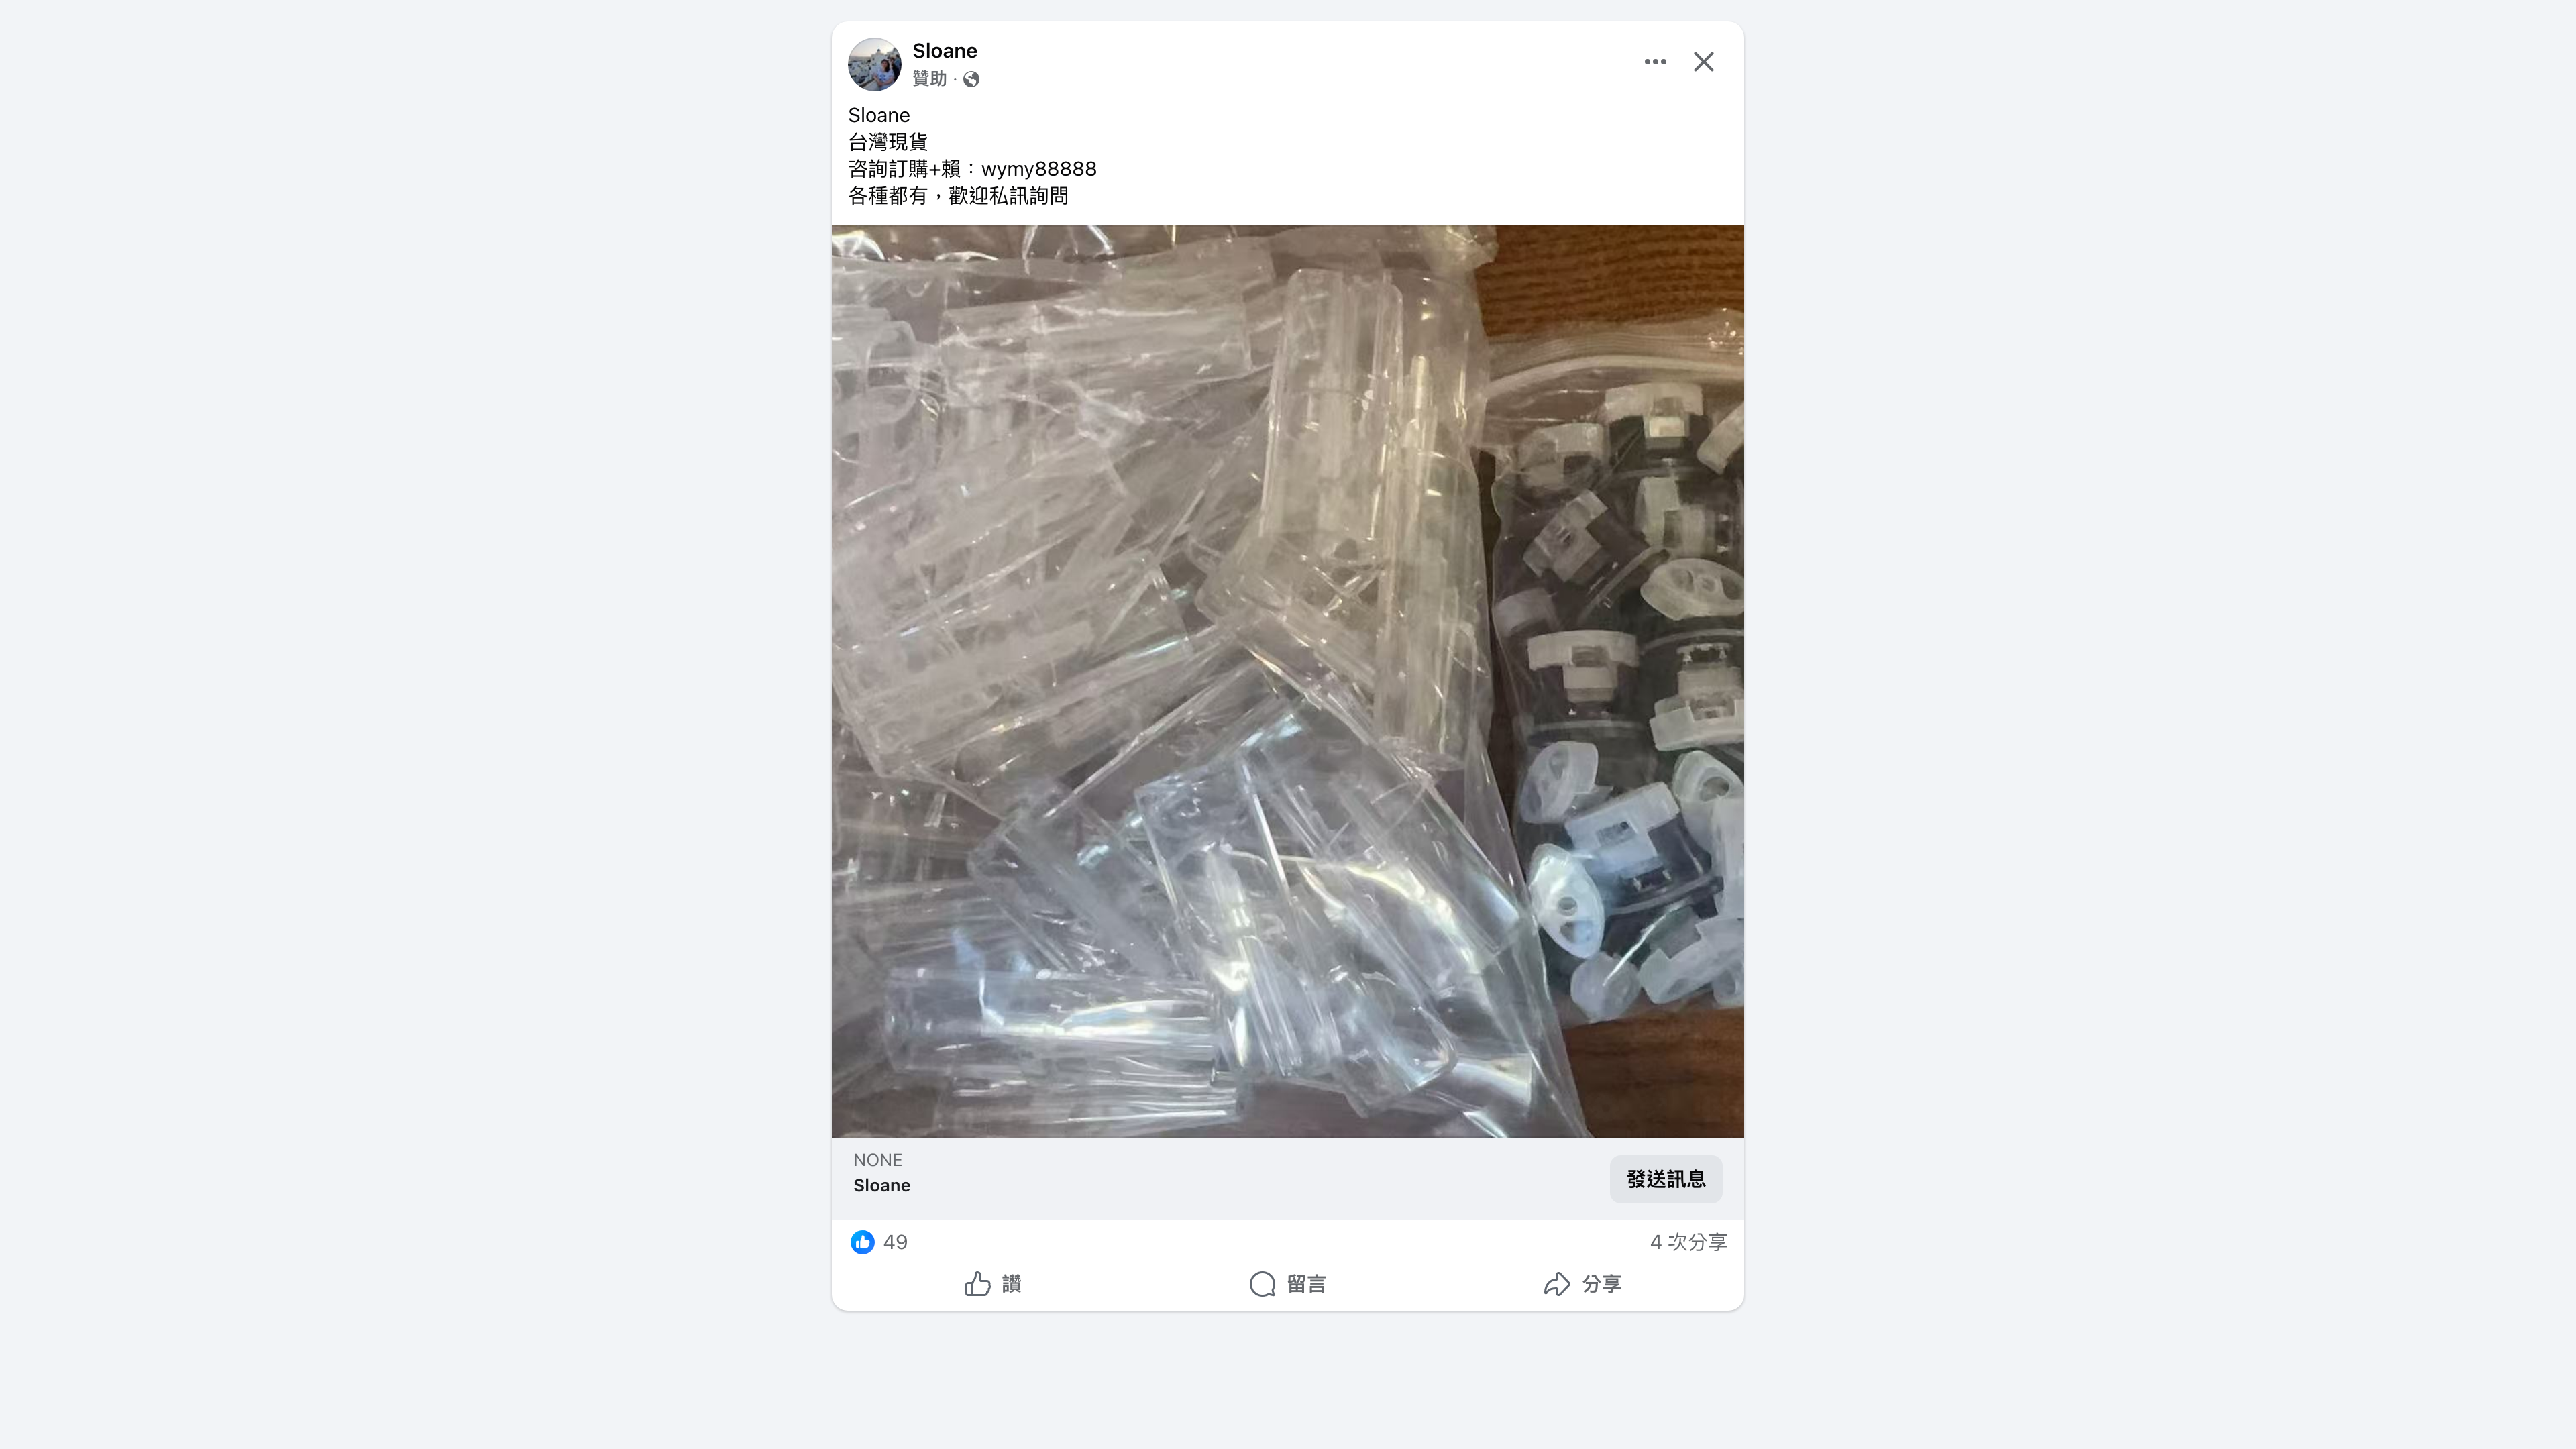Open the Sloane page name in post header
Screen dimensions: 2576x1449
pyautogui.click(x=944, y=51)
